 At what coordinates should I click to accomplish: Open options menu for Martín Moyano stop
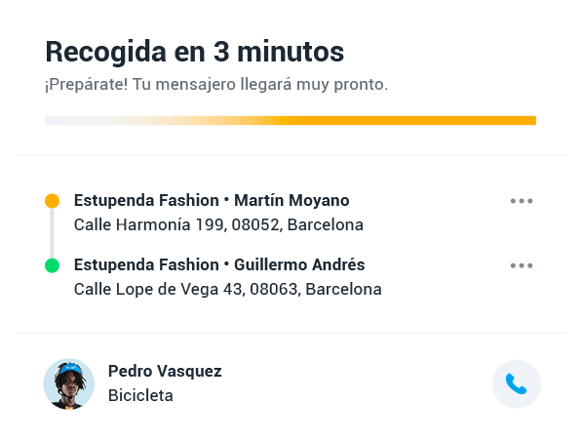tap(522, 201)
